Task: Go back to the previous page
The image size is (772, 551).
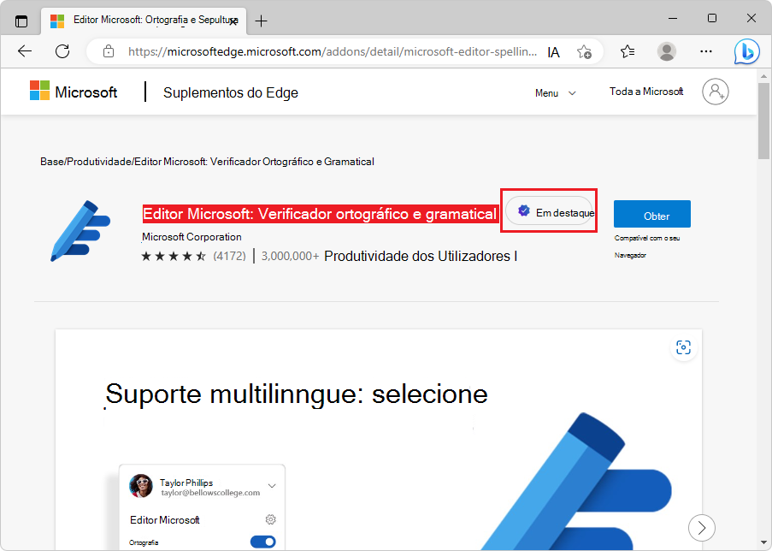Action: (x=25, y=51)
